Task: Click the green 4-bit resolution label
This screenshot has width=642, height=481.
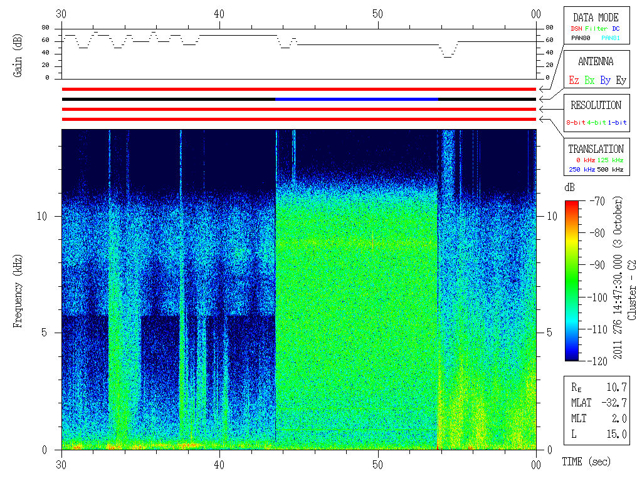Action: tap(597, 122)
